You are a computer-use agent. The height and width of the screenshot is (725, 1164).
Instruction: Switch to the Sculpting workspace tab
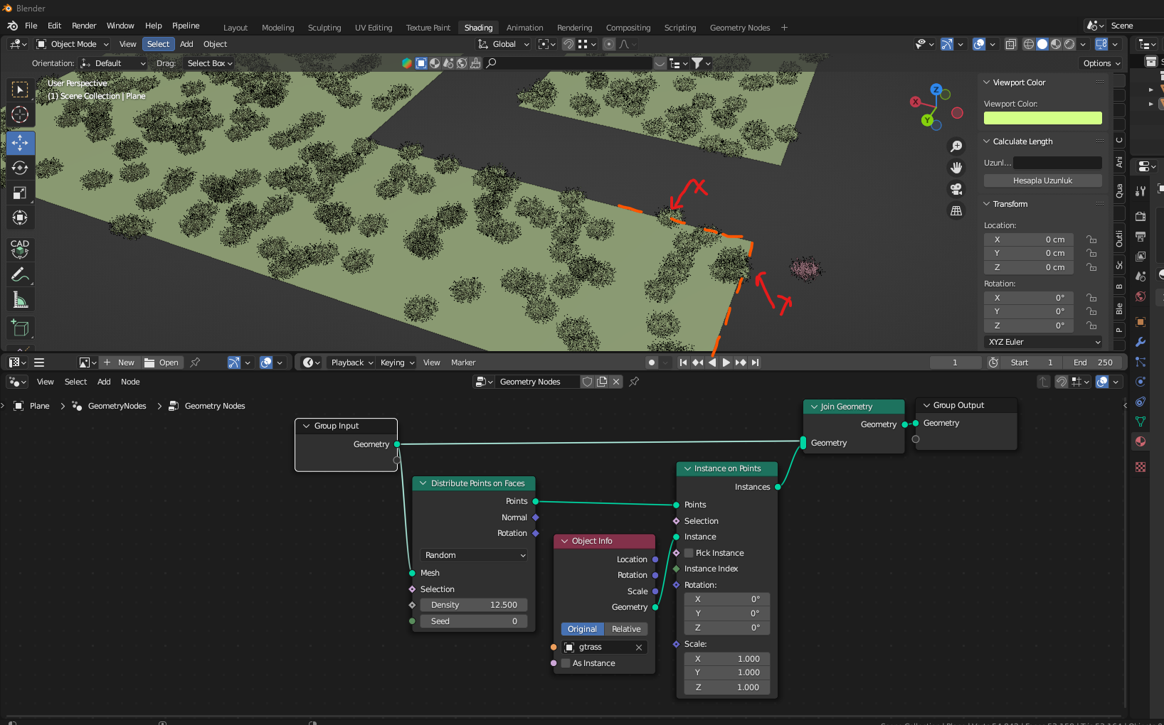(x=324, y=28)
